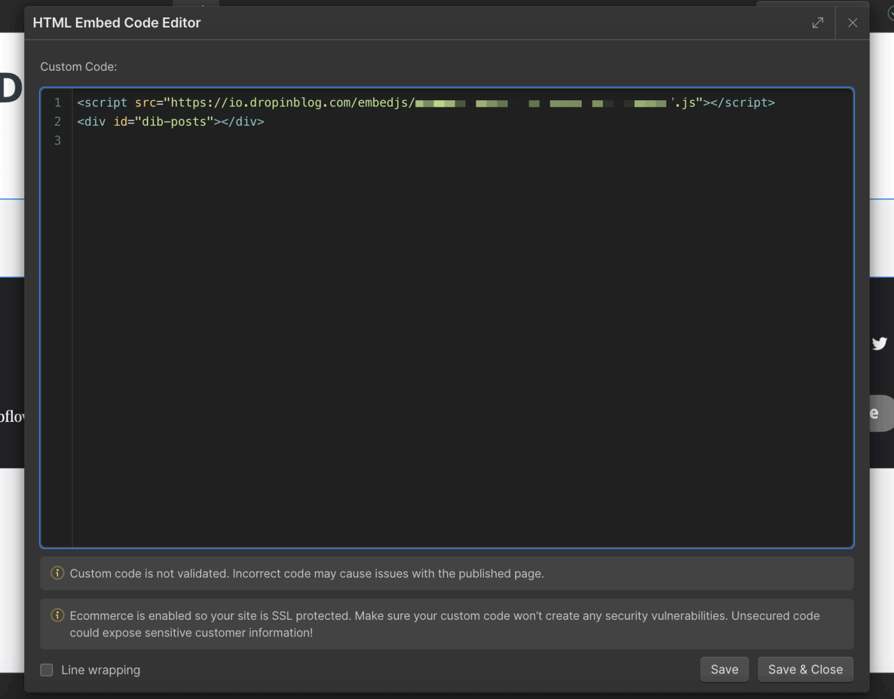894x699 pixels.
Task: Click the HTML Embed Code Editor title
Action: click(x=117, y=23)
